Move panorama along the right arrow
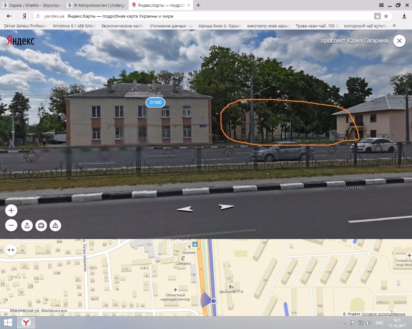 pos(226,207)
